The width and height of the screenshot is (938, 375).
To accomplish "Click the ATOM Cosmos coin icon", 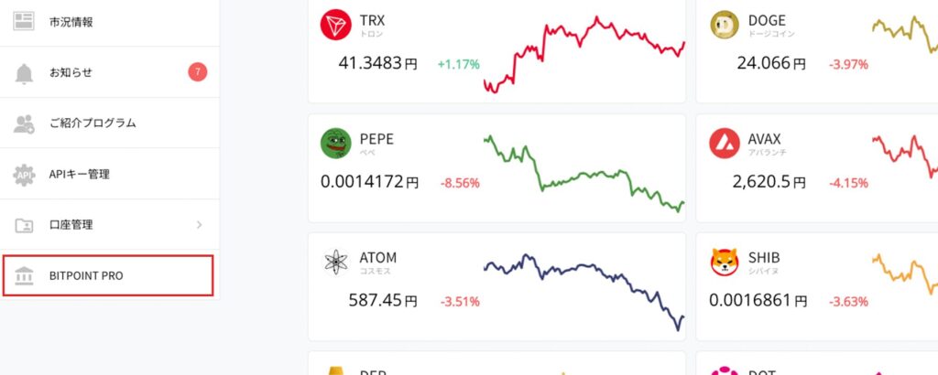I will (336, 262).
